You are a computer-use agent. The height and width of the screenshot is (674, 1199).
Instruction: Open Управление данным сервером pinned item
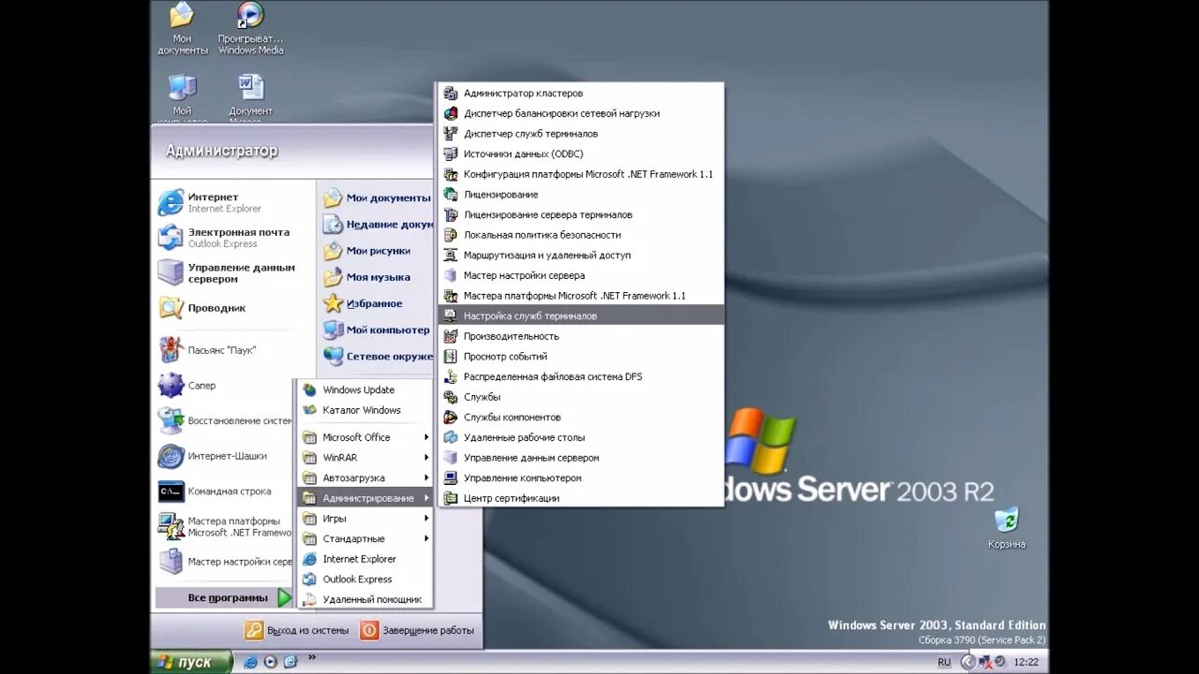(227, 272)
